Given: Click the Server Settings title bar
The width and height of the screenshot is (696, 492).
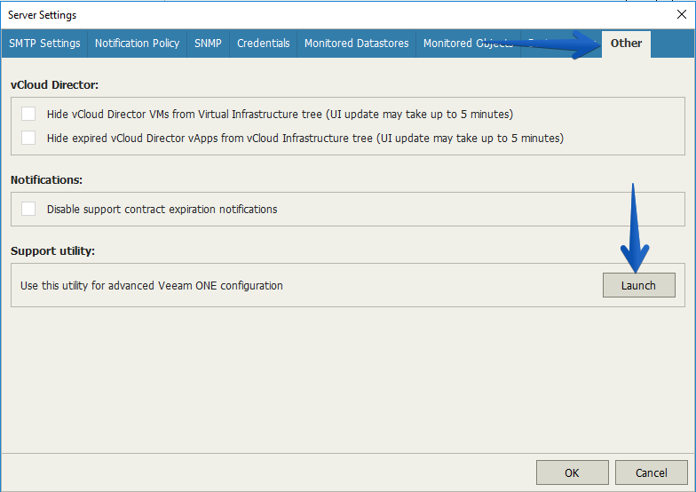Looking at the screenshot, I should (337, 15).
